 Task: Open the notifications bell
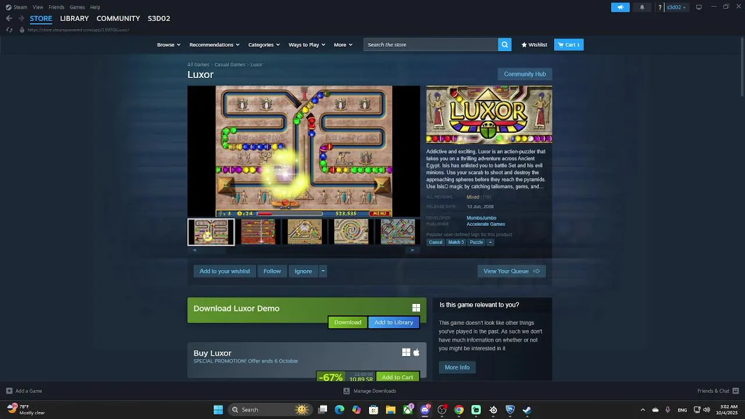pyautogui.click(x=642, y=7)
